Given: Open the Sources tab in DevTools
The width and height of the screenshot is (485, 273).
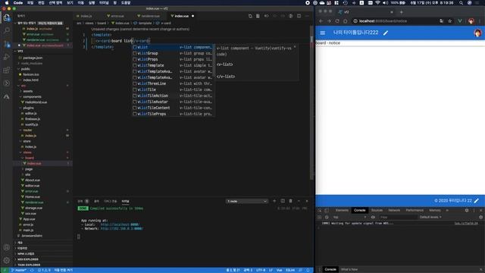Looking at the screenshot, I should tap(377, 210).
